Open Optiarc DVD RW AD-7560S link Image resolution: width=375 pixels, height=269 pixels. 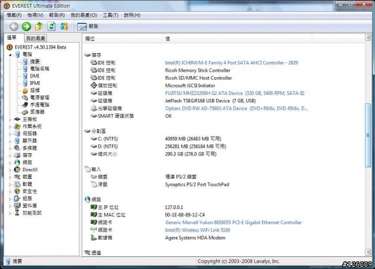pos(237,108)
